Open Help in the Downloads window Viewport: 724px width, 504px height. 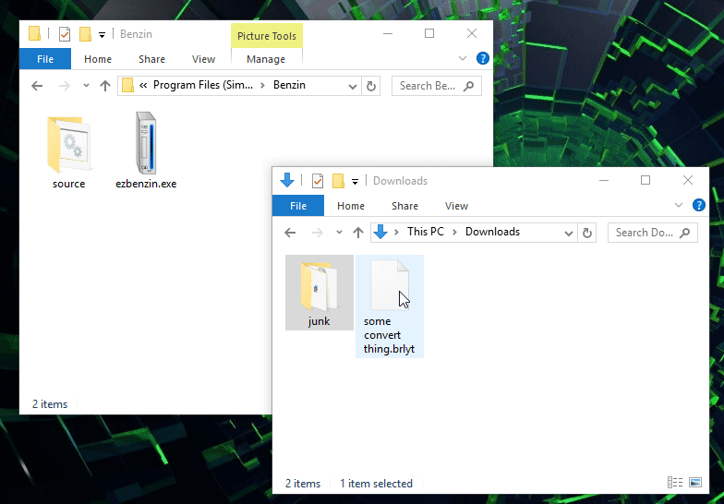pos(698,205)
